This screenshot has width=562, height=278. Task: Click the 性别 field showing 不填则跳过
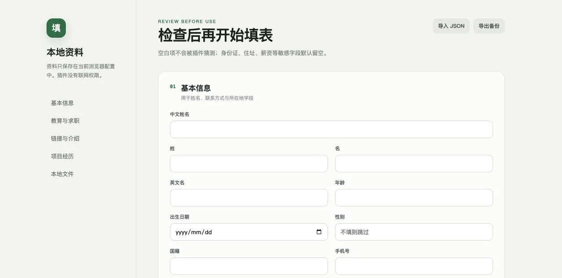point(414,232)
